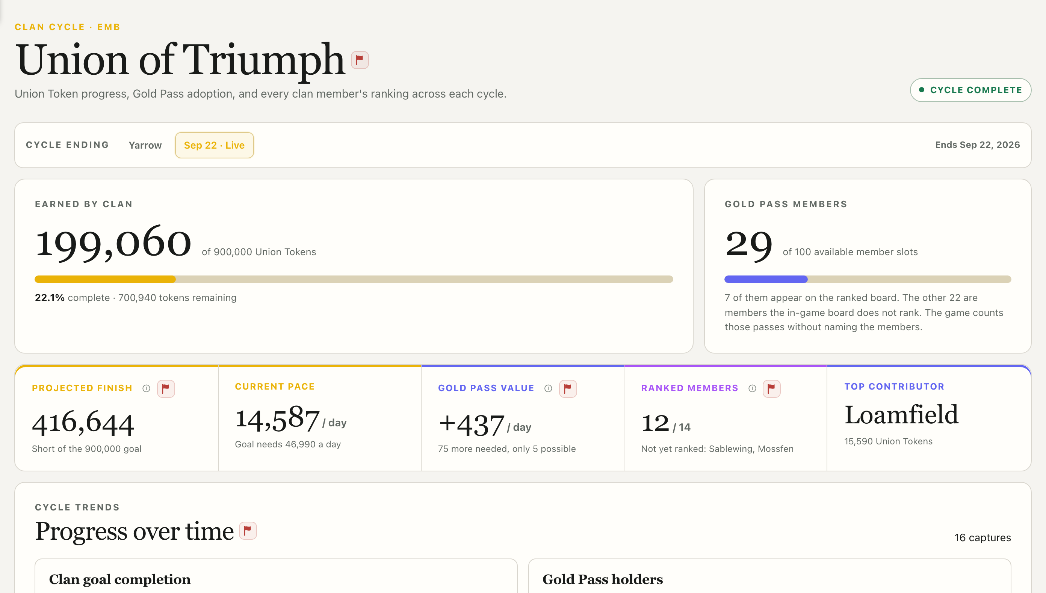Click the flag icon on Projected Finish card
Viewport: 1046px width, 593px height.
pyautogui.click(x=166, y=388)
